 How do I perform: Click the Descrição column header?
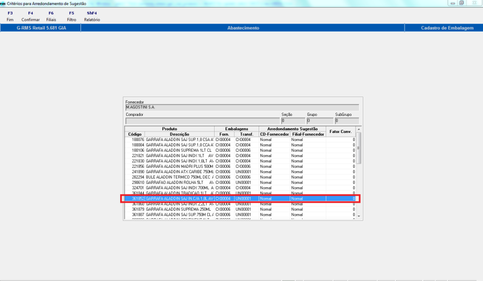tap(179, 134)
